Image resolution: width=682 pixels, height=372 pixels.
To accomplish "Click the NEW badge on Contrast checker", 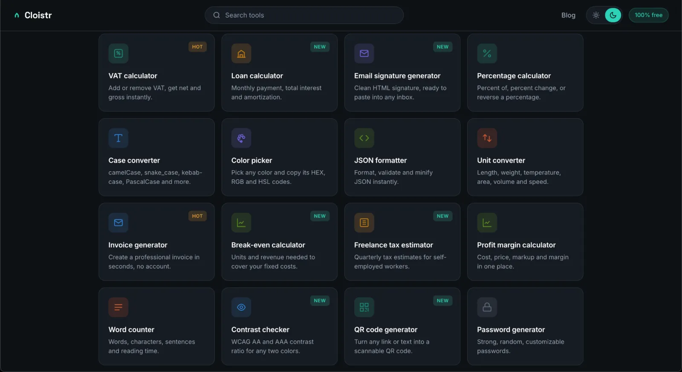I will pos(320,301).
